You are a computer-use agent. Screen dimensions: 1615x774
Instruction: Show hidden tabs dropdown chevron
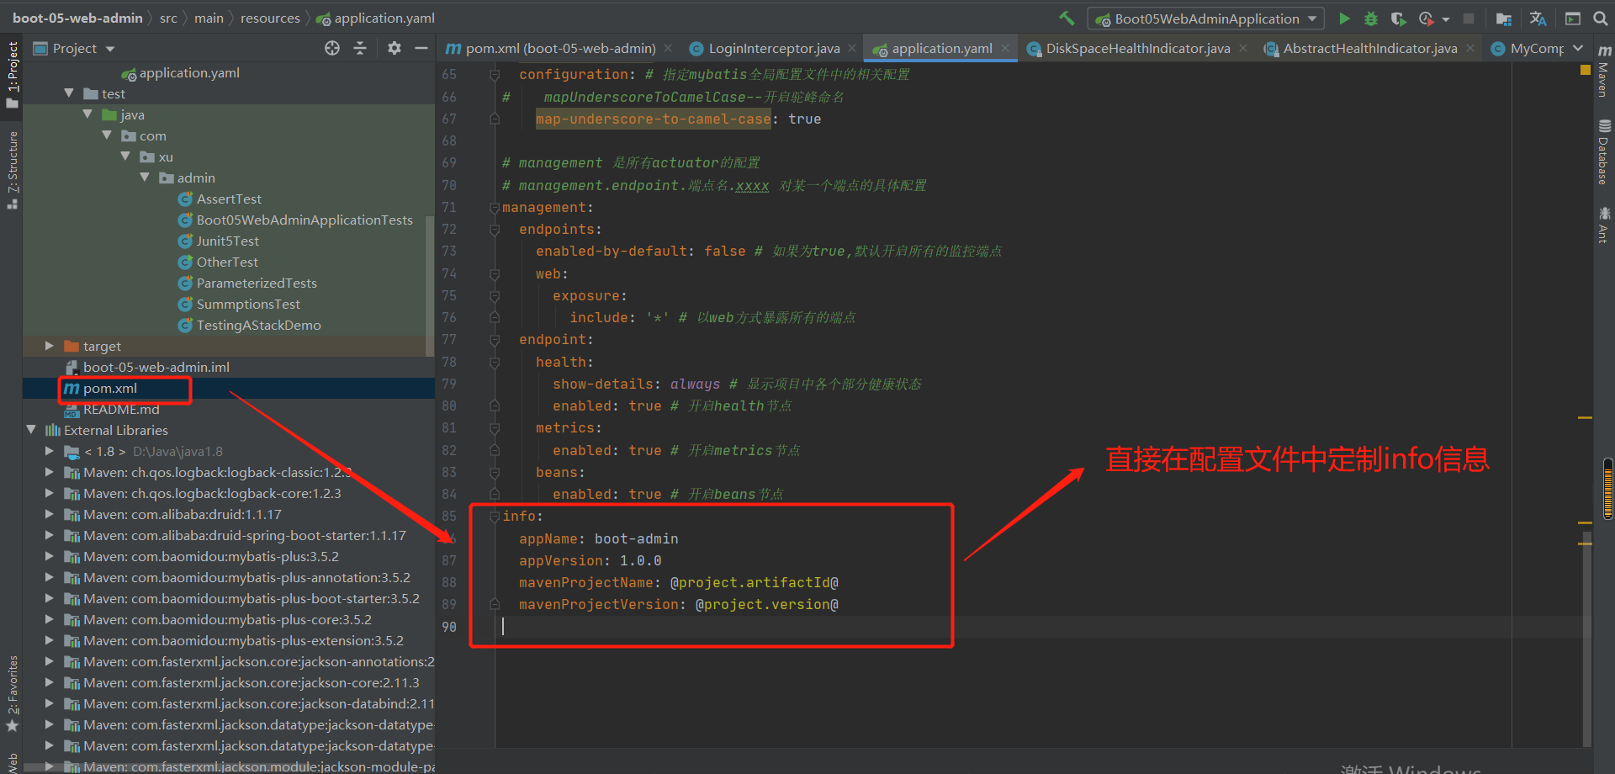(1578, 49)
